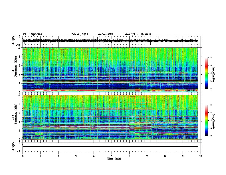
Task: Click inside the ch.1 spectrogram panel
Action: 110,70
